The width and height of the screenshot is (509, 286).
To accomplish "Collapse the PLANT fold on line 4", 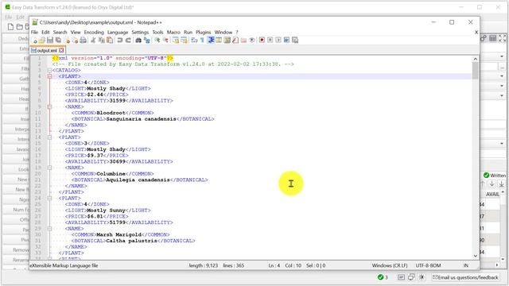I will [x=49, y=76].
